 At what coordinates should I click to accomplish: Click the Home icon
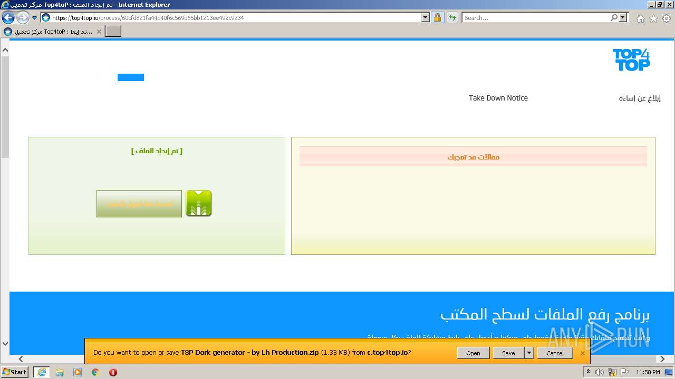pos(640,18)
